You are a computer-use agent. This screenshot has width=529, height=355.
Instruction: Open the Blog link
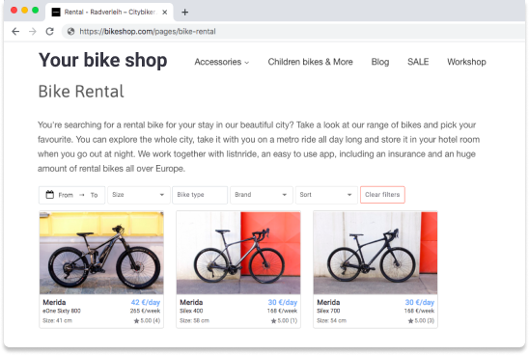tap(380, 62)
